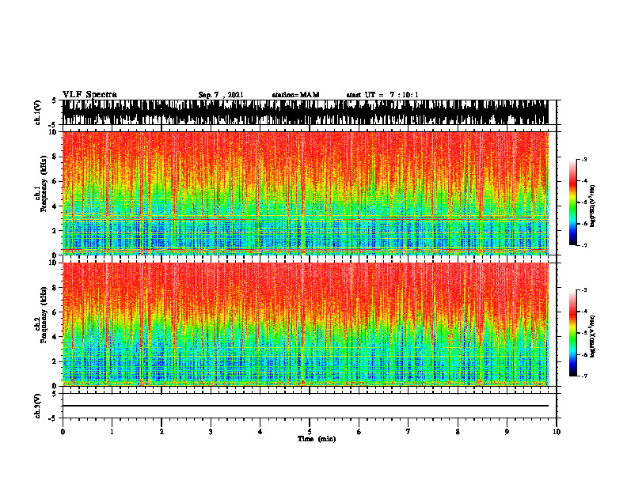Click the ch.1 frequency axis "2" tick label
627x484 pixels.
tap(55, 230)
